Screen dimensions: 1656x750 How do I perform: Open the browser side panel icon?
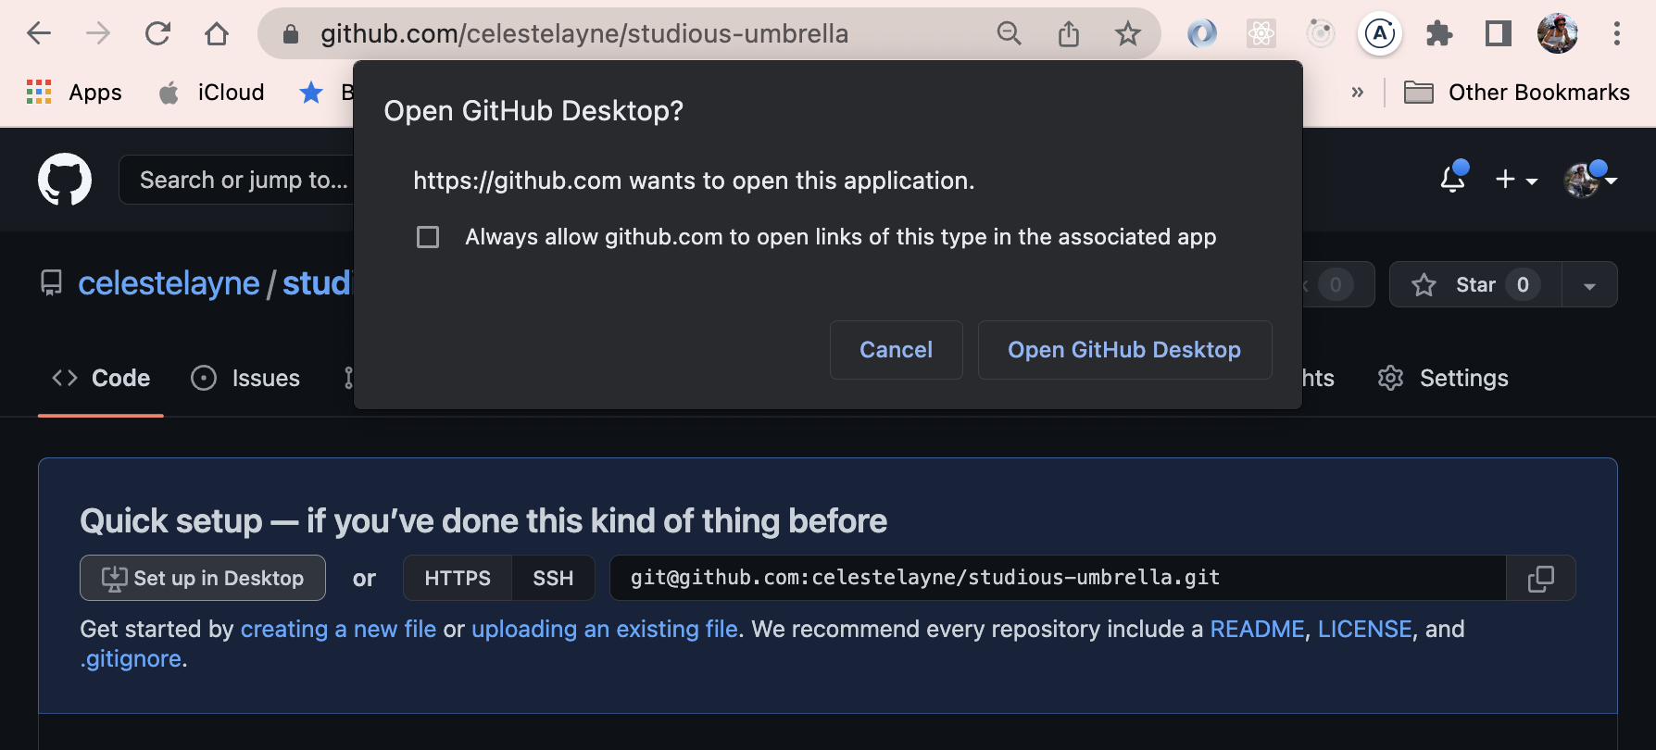(x=1498, y=34)
